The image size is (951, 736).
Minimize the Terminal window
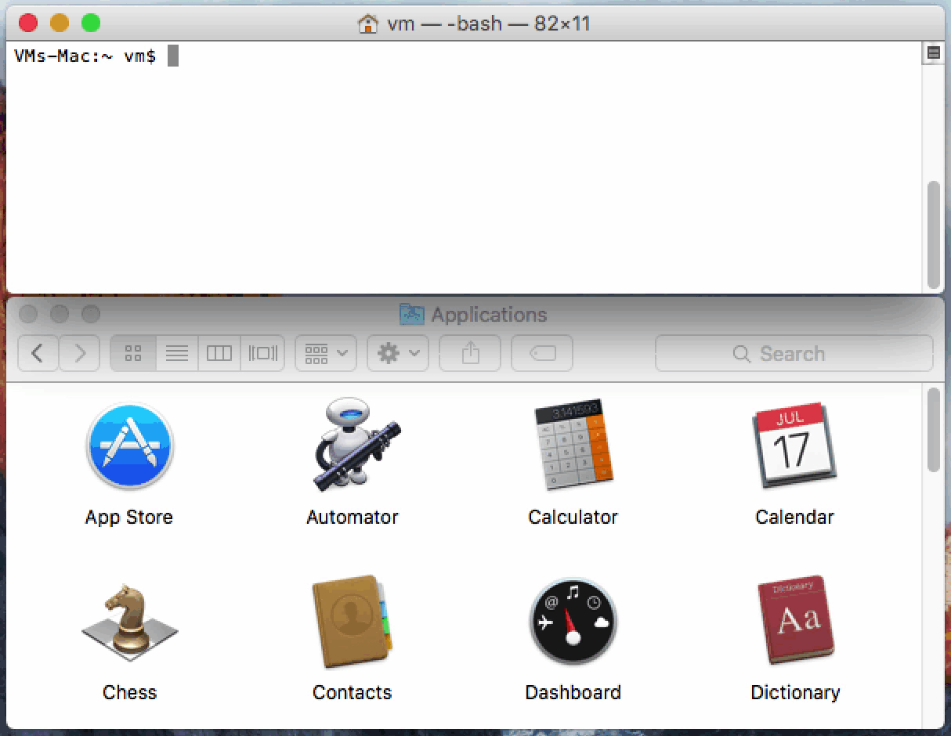tap(60, 23)
